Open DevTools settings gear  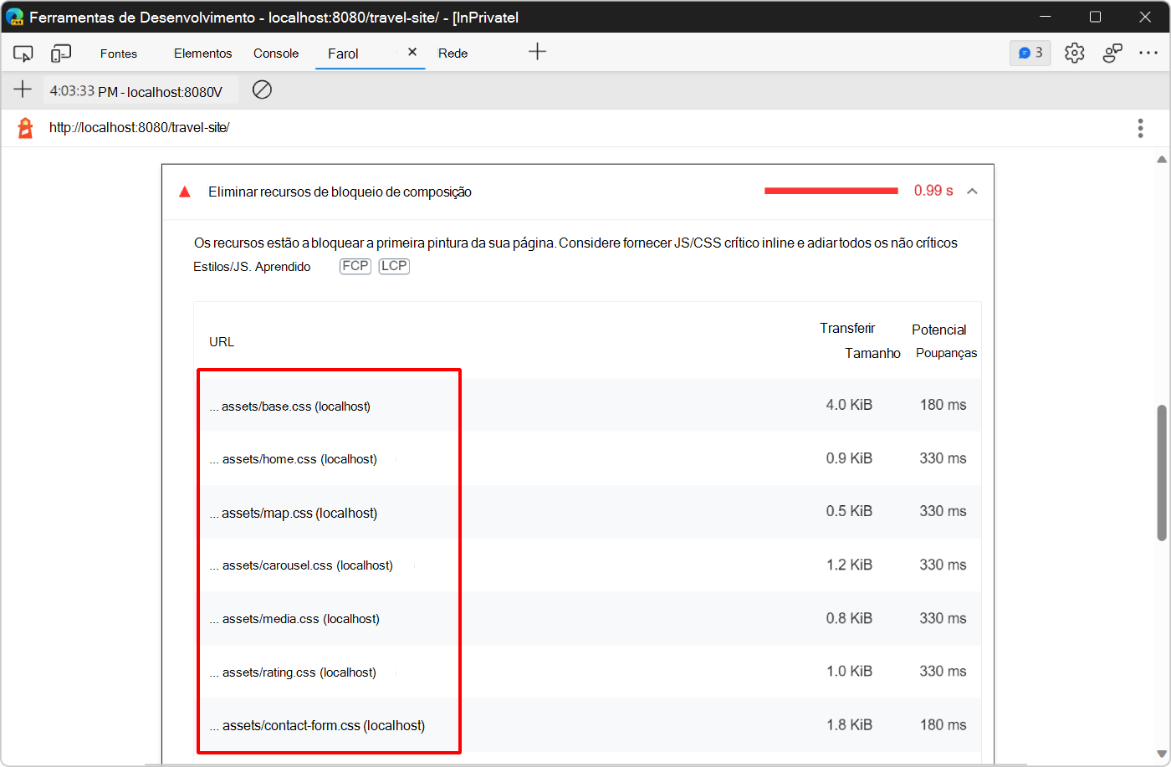pyautogui.click(x=1074, y=52)
